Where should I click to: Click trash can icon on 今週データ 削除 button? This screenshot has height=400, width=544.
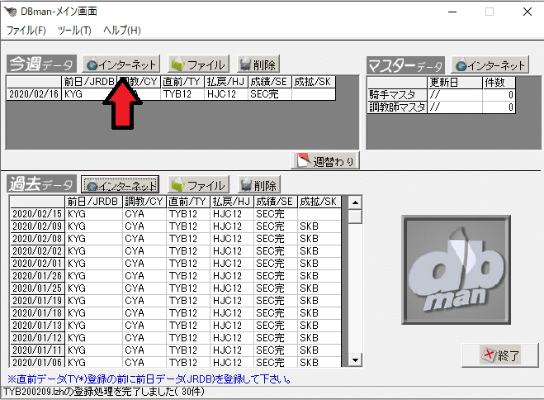tap(245, 64)
